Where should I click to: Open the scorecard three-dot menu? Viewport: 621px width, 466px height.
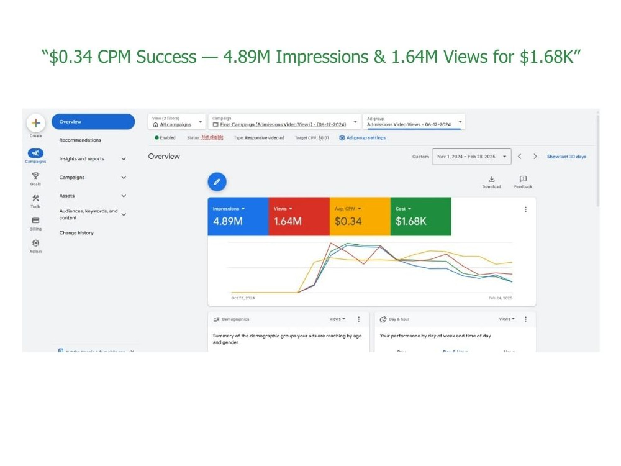525,209
